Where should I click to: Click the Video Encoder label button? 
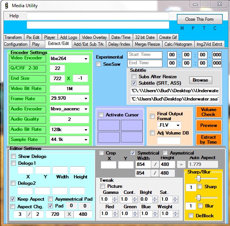(27, 58)
